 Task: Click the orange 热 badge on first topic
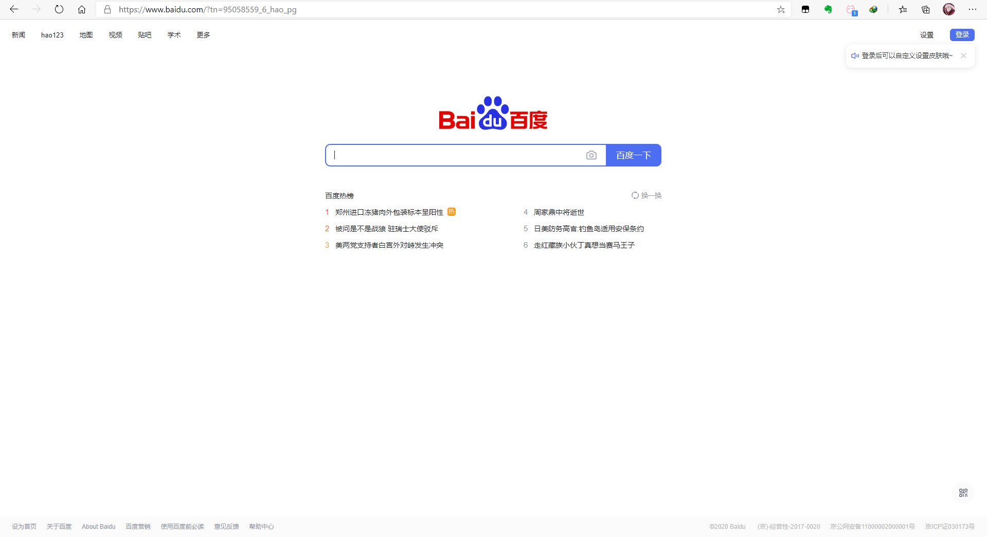tap(452, 212)
